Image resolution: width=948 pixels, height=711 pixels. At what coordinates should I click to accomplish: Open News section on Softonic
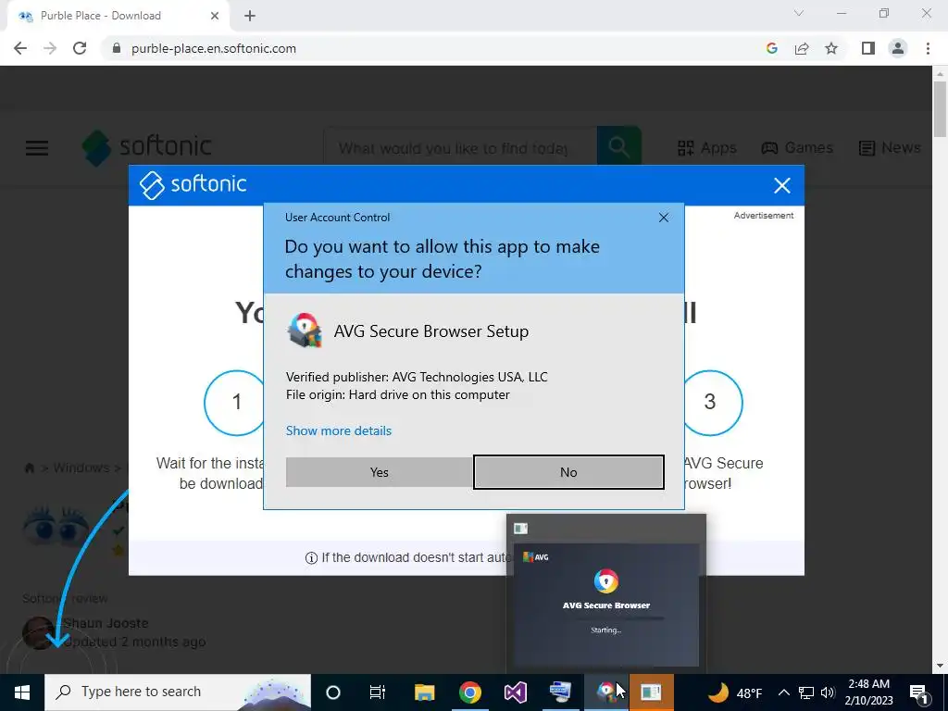click(x=890, y=147)
